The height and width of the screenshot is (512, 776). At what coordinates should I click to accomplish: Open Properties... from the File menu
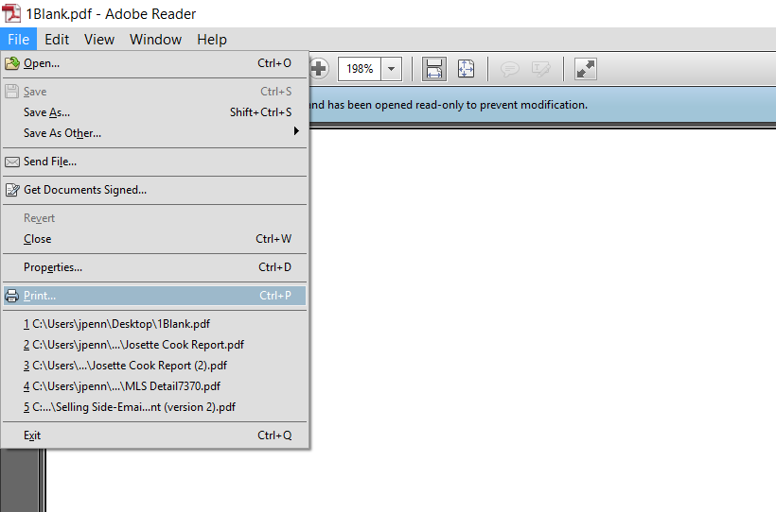point(53,267)
